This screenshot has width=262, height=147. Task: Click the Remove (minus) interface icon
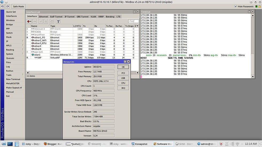(35, 21)
